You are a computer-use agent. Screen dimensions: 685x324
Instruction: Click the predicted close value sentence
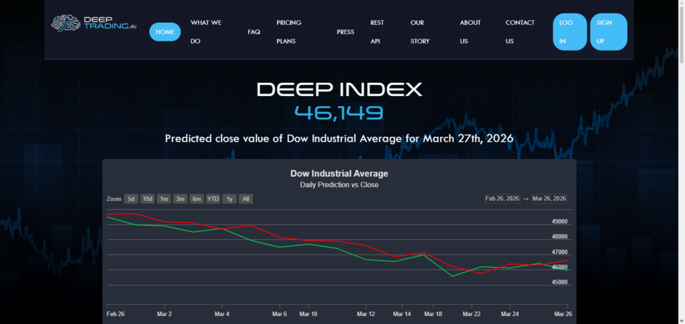339,139
